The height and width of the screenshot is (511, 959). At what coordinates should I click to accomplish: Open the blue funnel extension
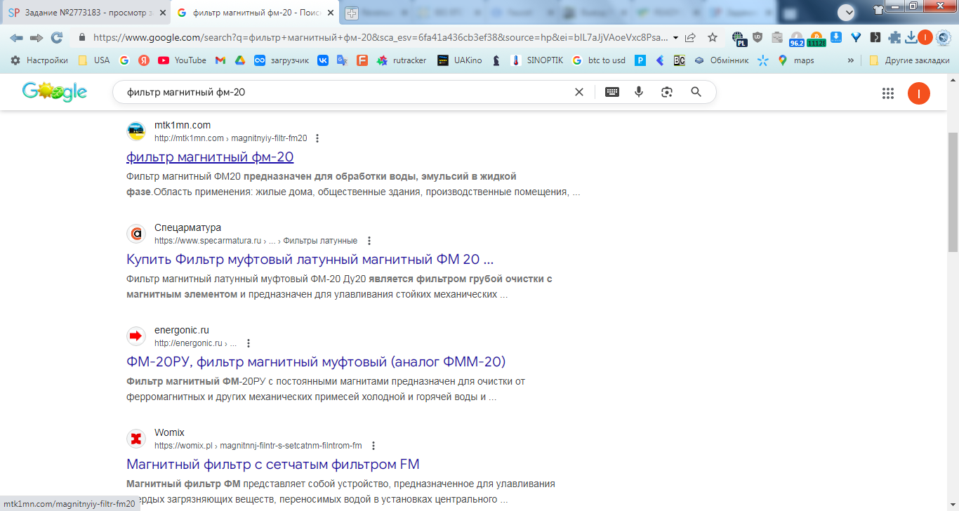(856, 38)
